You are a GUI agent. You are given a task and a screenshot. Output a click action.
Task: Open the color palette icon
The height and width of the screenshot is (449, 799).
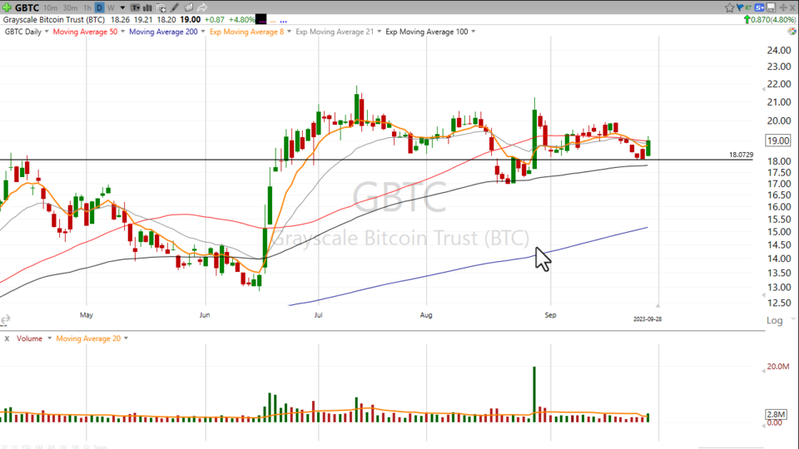pos(792,31)
